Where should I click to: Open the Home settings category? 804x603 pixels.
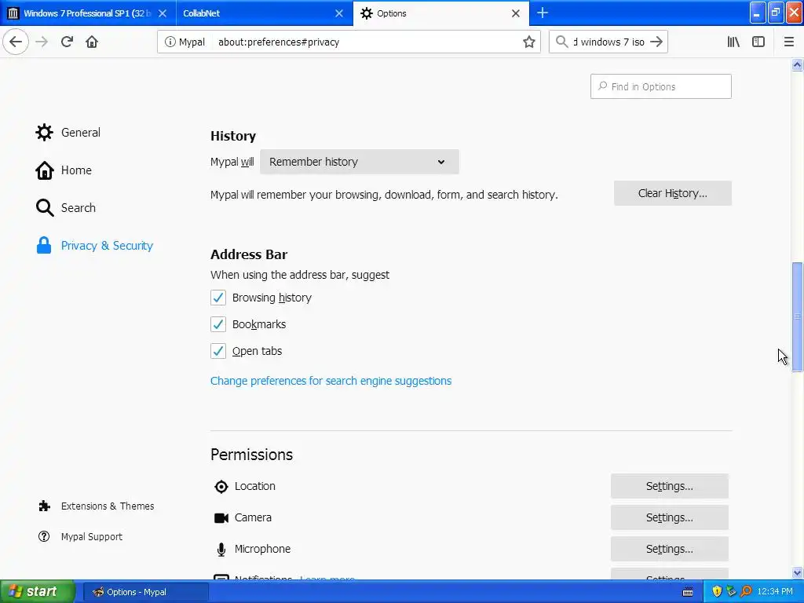coord(64,170)
